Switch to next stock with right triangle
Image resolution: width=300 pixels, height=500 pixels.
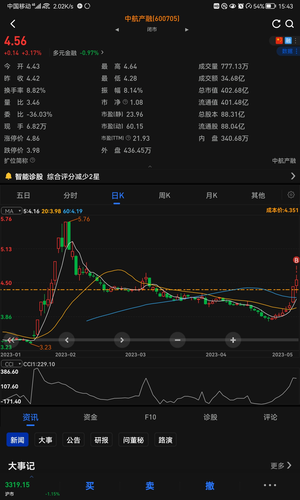pyautogui.click(x=187, y=30)
